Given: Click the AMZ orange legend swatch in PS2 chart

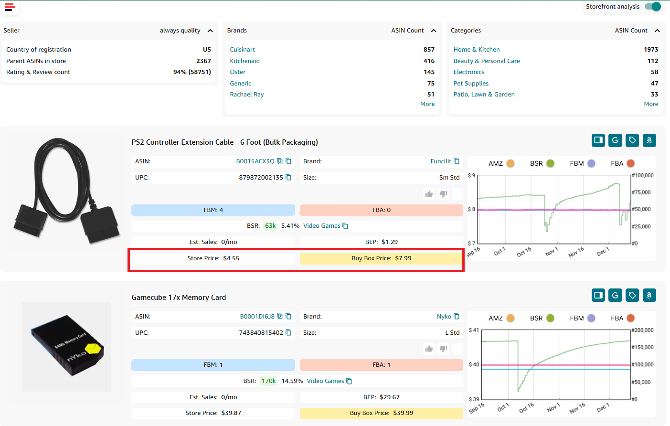Looking at the screenshot, I should (x=510, y=163).
